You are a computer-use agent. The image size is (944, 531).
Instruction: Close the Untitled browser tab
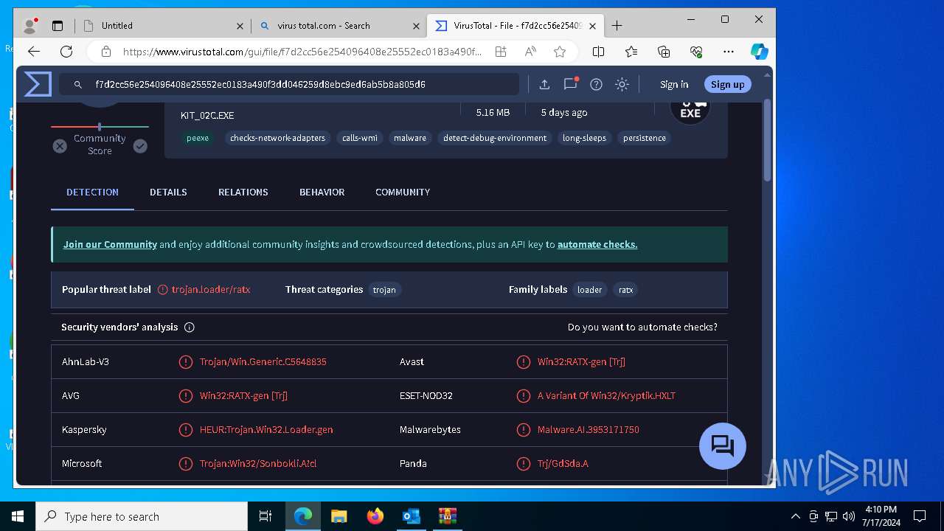(x=240, y=26)
